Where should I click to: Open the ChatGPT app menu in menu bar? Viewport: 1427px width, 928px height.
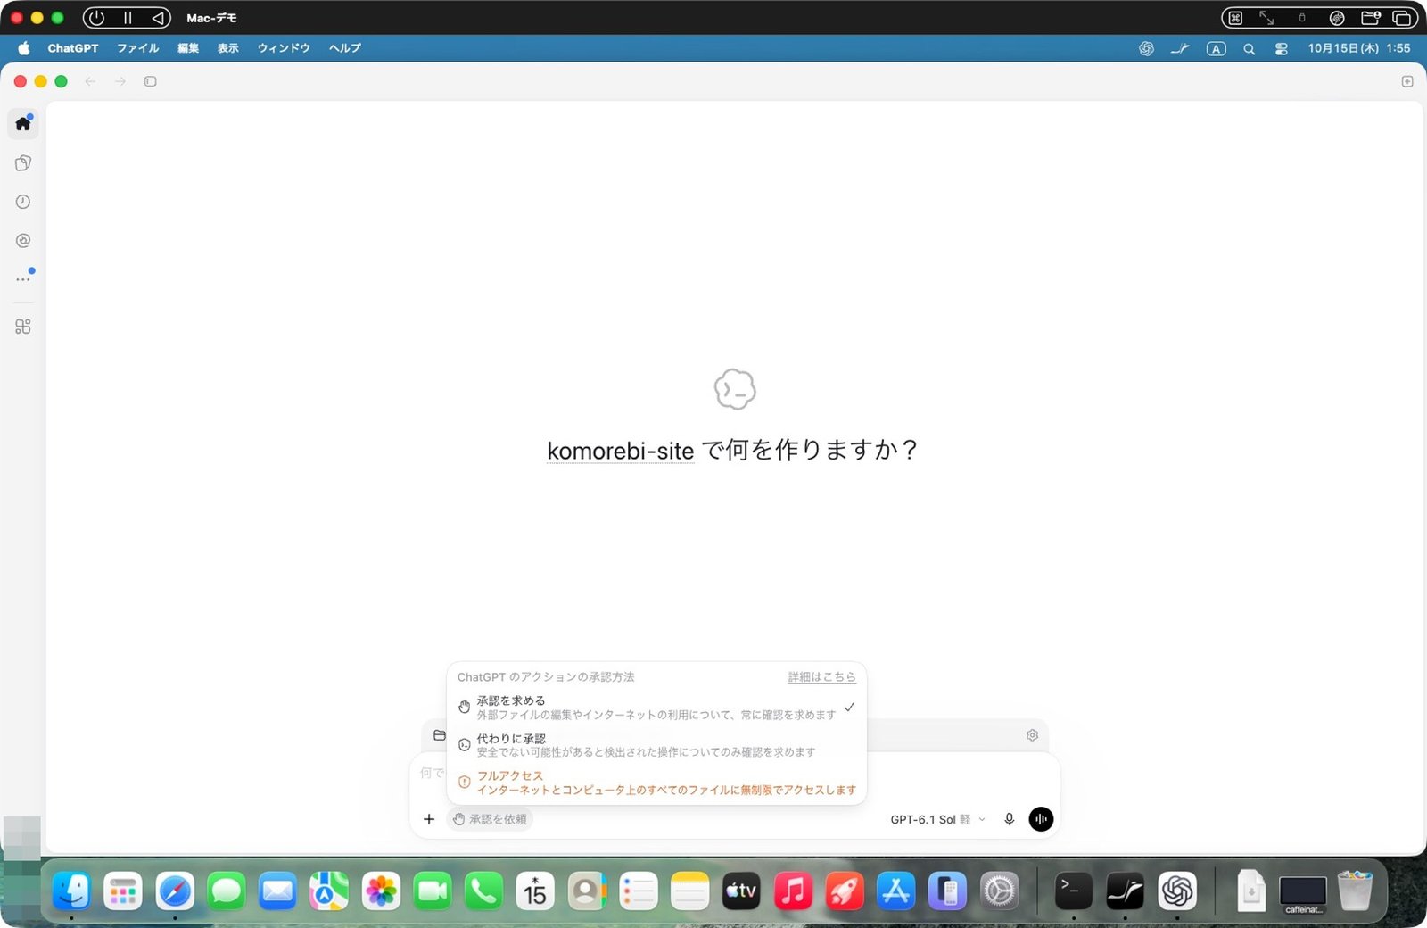pos(73,48)
